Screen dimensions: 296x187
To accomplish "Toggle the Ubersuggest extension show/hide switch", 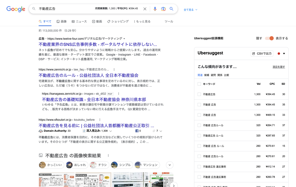I will click(269, 38).
